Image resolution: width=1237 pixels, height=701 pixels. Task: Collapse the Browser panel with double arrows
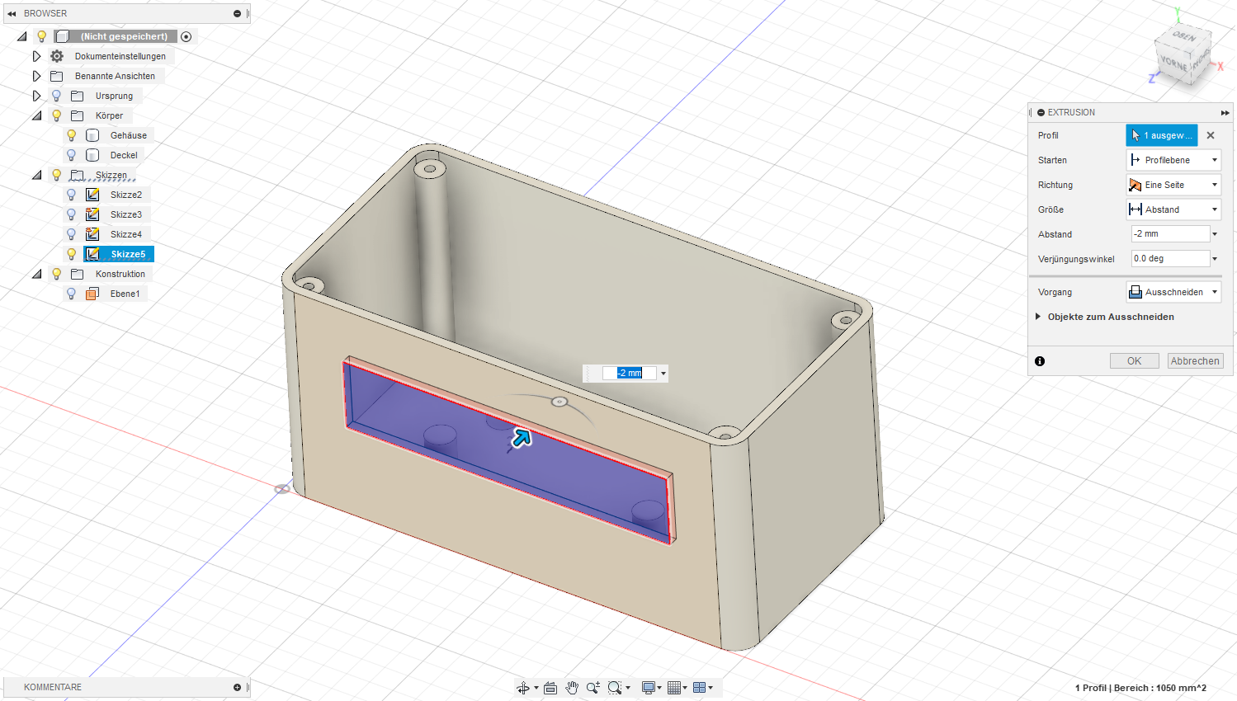pyautogui.click(x=12, y=14)
